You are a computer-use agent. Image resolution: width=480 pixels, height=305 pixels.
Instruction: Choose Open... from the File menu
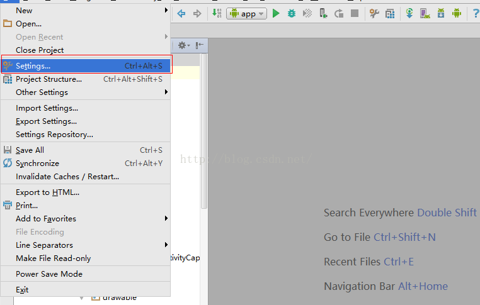click(86, 23)
